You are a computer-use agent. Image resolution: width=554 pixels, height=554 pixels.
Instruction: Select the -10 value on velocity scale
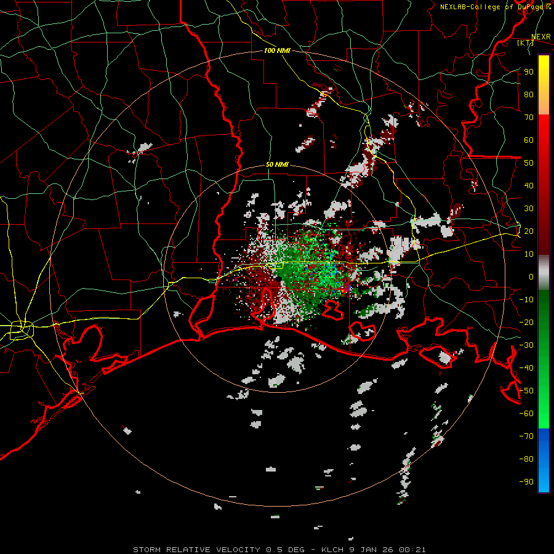526,300
